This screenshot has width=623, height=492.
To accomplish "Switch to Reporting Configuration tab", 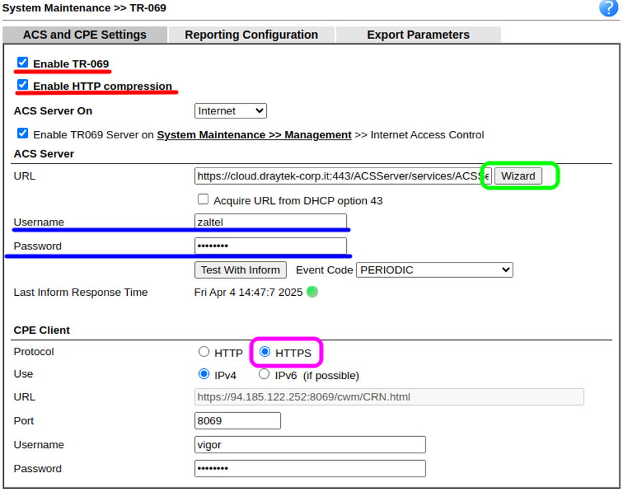I will pos(251,35).
